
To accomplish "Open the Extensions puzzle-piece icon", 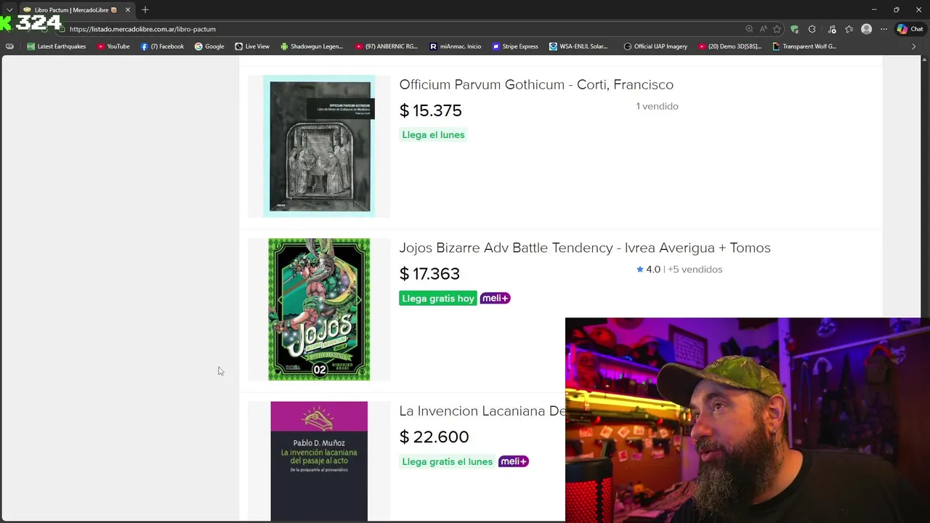I will pos(812,29).
